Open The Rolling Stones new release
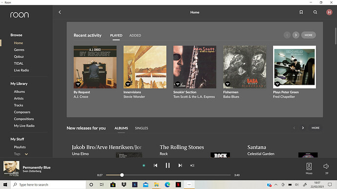 (182, 147)
